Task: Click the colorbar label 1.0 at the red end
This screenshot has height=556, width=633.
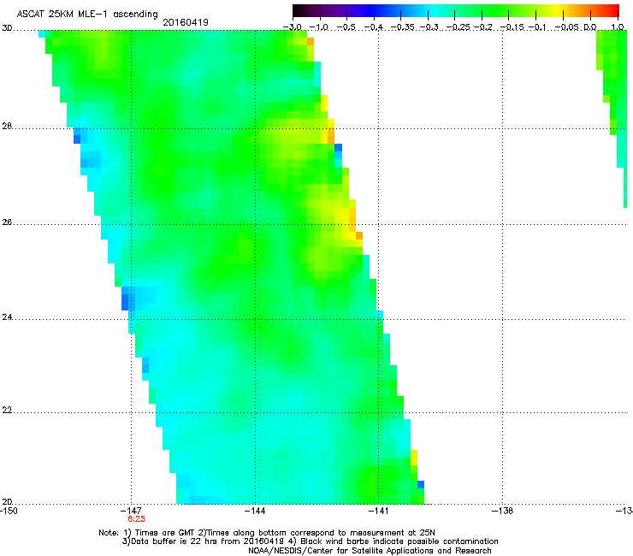Action: pos(618,27)
